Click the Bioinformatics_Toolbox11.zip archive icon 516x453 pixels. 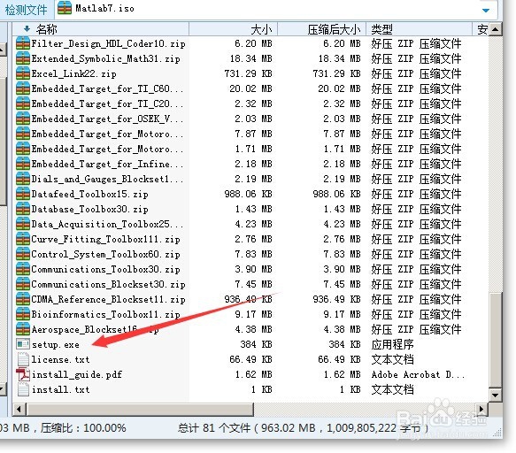pyautogui.click(x=23, y=314)
